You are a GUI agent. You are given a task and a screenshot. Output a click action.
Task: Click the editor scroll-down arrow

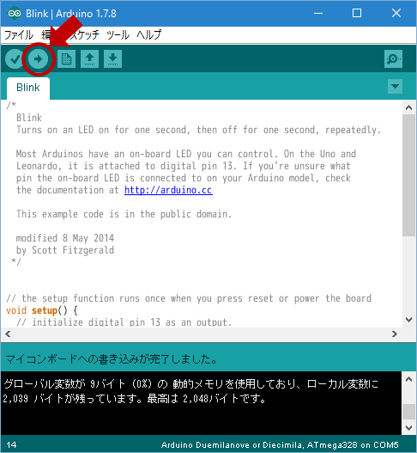click(x=408, y=320)
